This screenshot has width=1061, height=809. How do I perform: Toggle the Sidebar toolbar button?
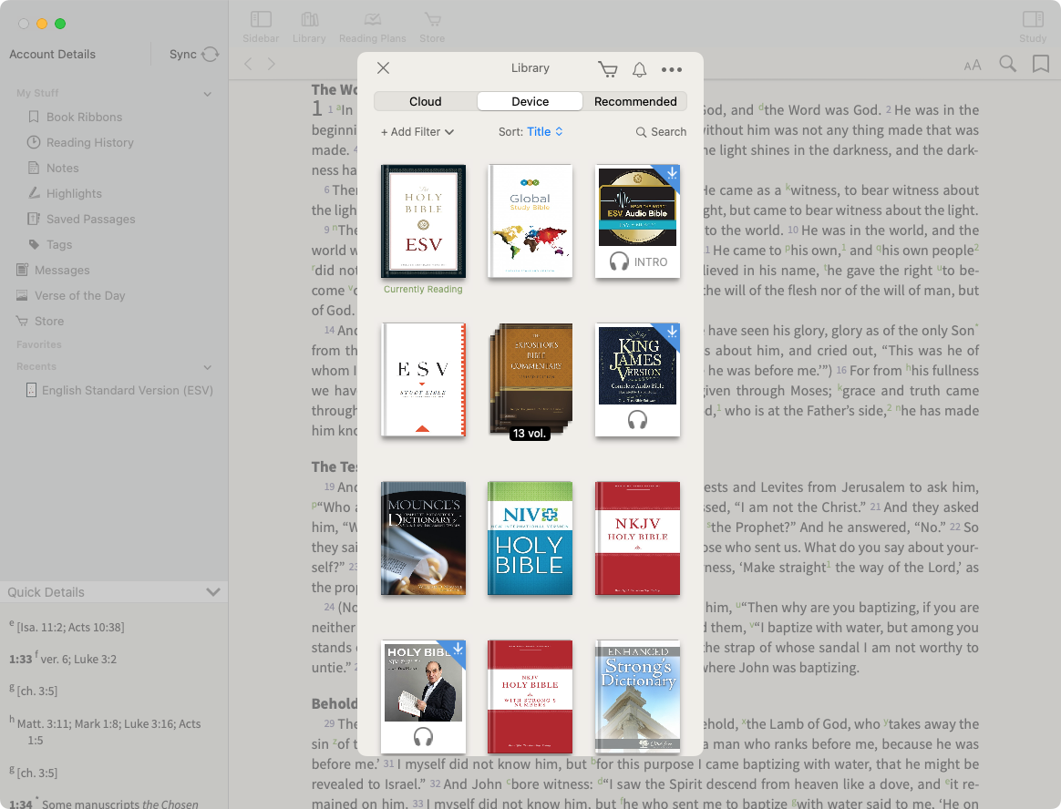(x=261, y=27)
